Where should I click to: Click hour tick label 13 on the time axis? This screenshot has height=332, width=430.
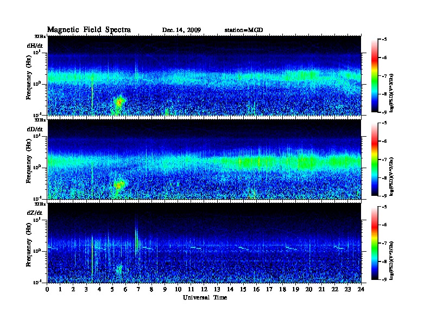point(217,289)
